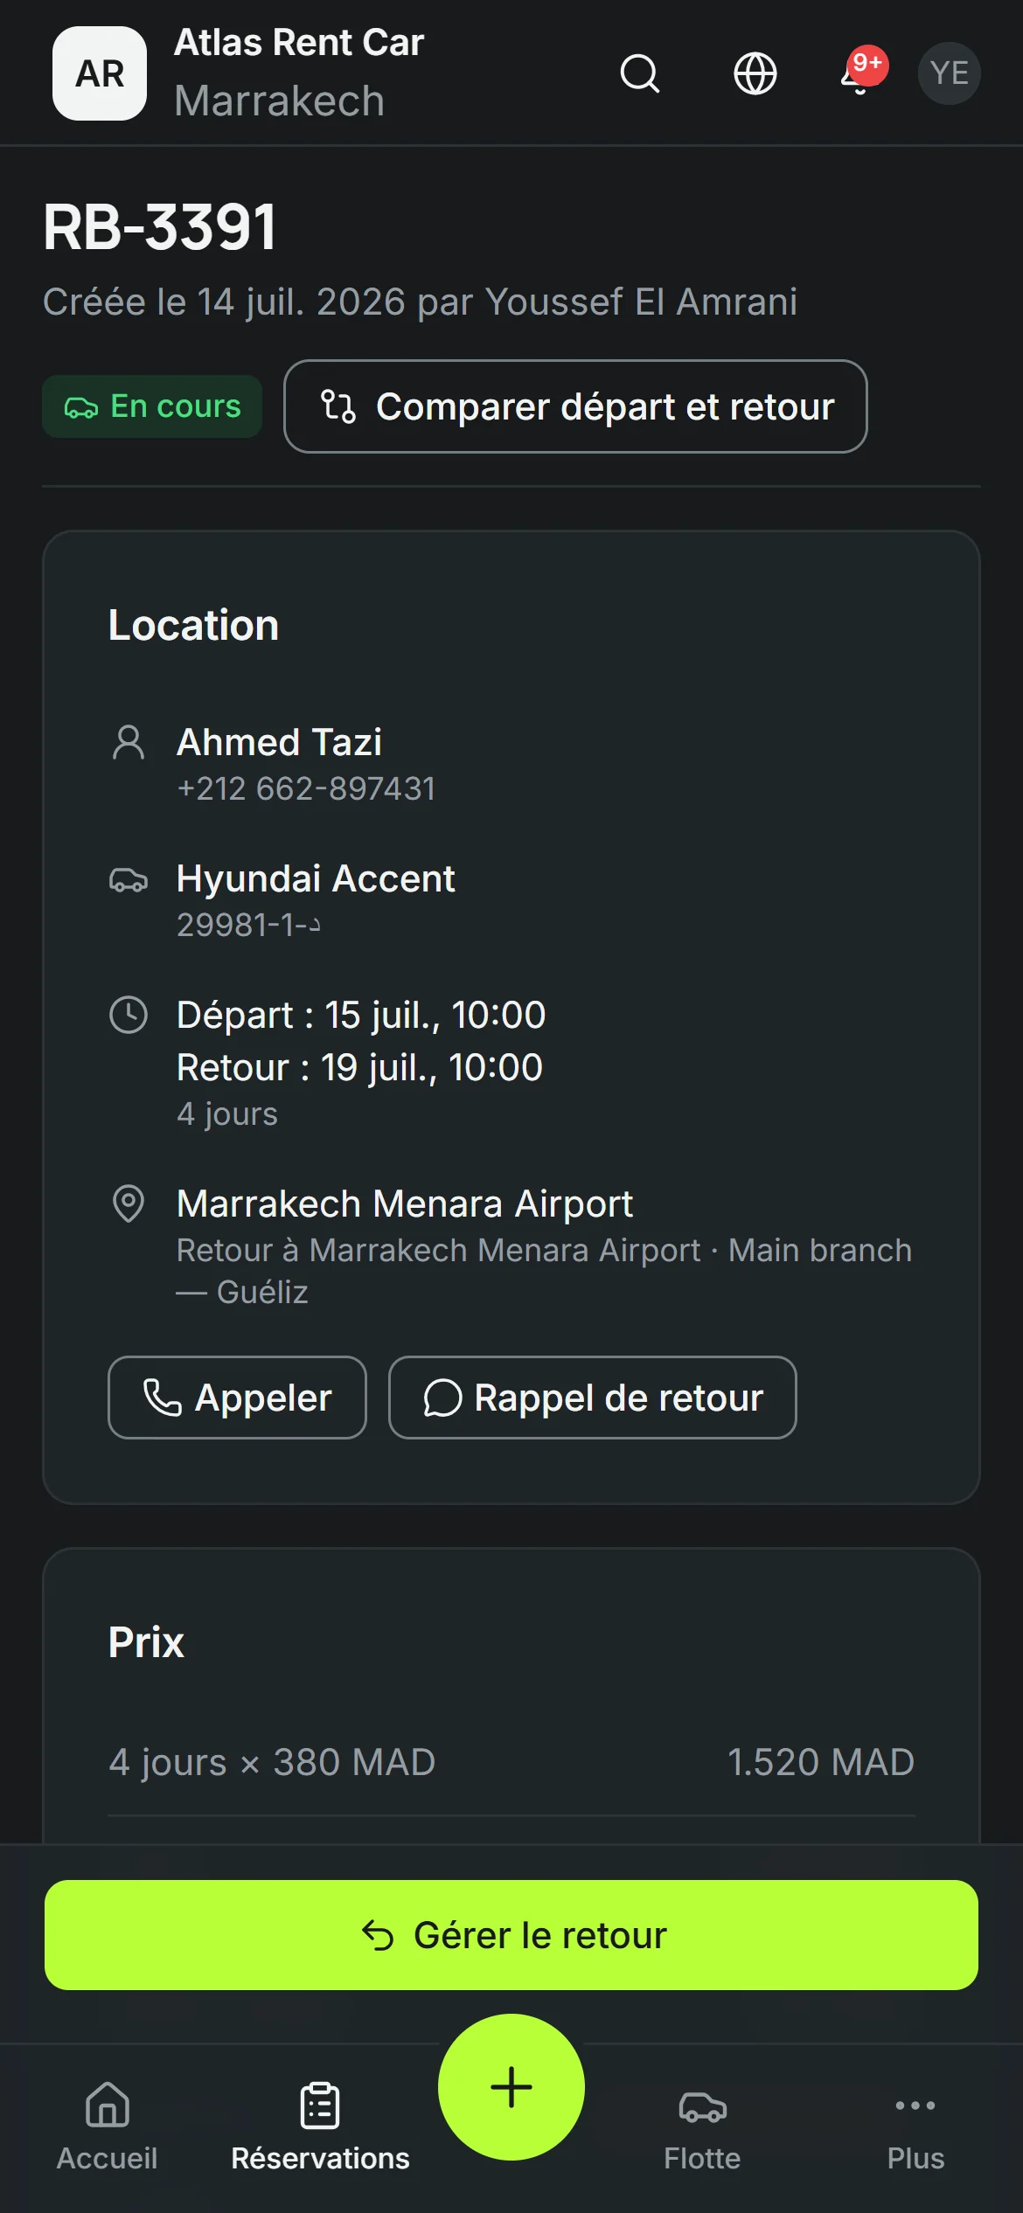The width and height of the screenshot is (1023, 2213).
Task: Open the globe language selector
Action: 755,73
